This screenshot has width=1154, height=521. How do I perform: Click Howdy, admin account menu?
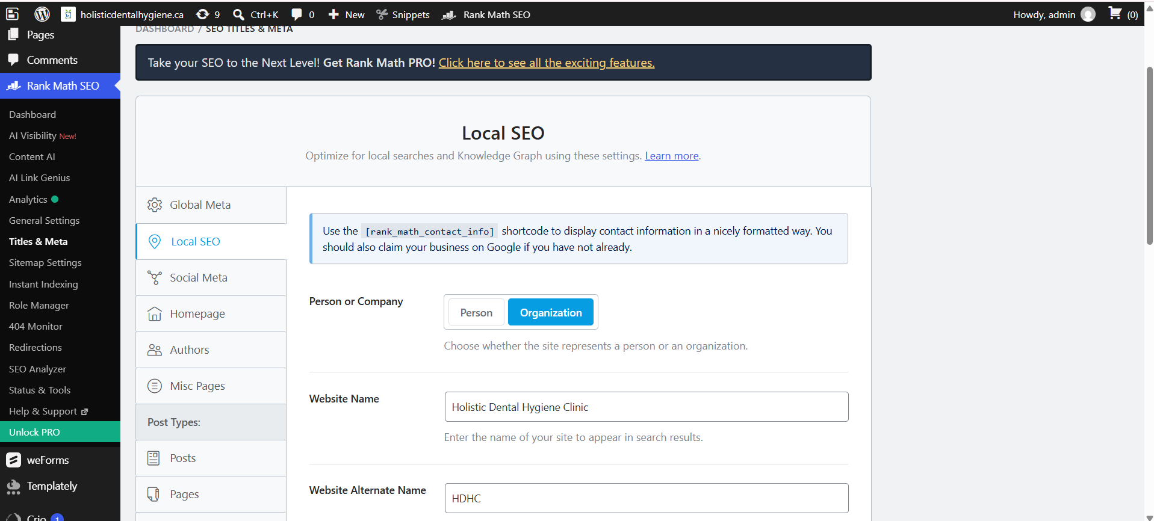[1054, 14]
